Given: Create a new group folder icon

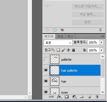Looking at the screenshot, I should (x=82, y=97).
